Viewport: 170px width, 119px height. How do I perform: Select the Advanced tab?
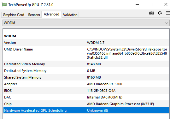(x=51, y=14)
